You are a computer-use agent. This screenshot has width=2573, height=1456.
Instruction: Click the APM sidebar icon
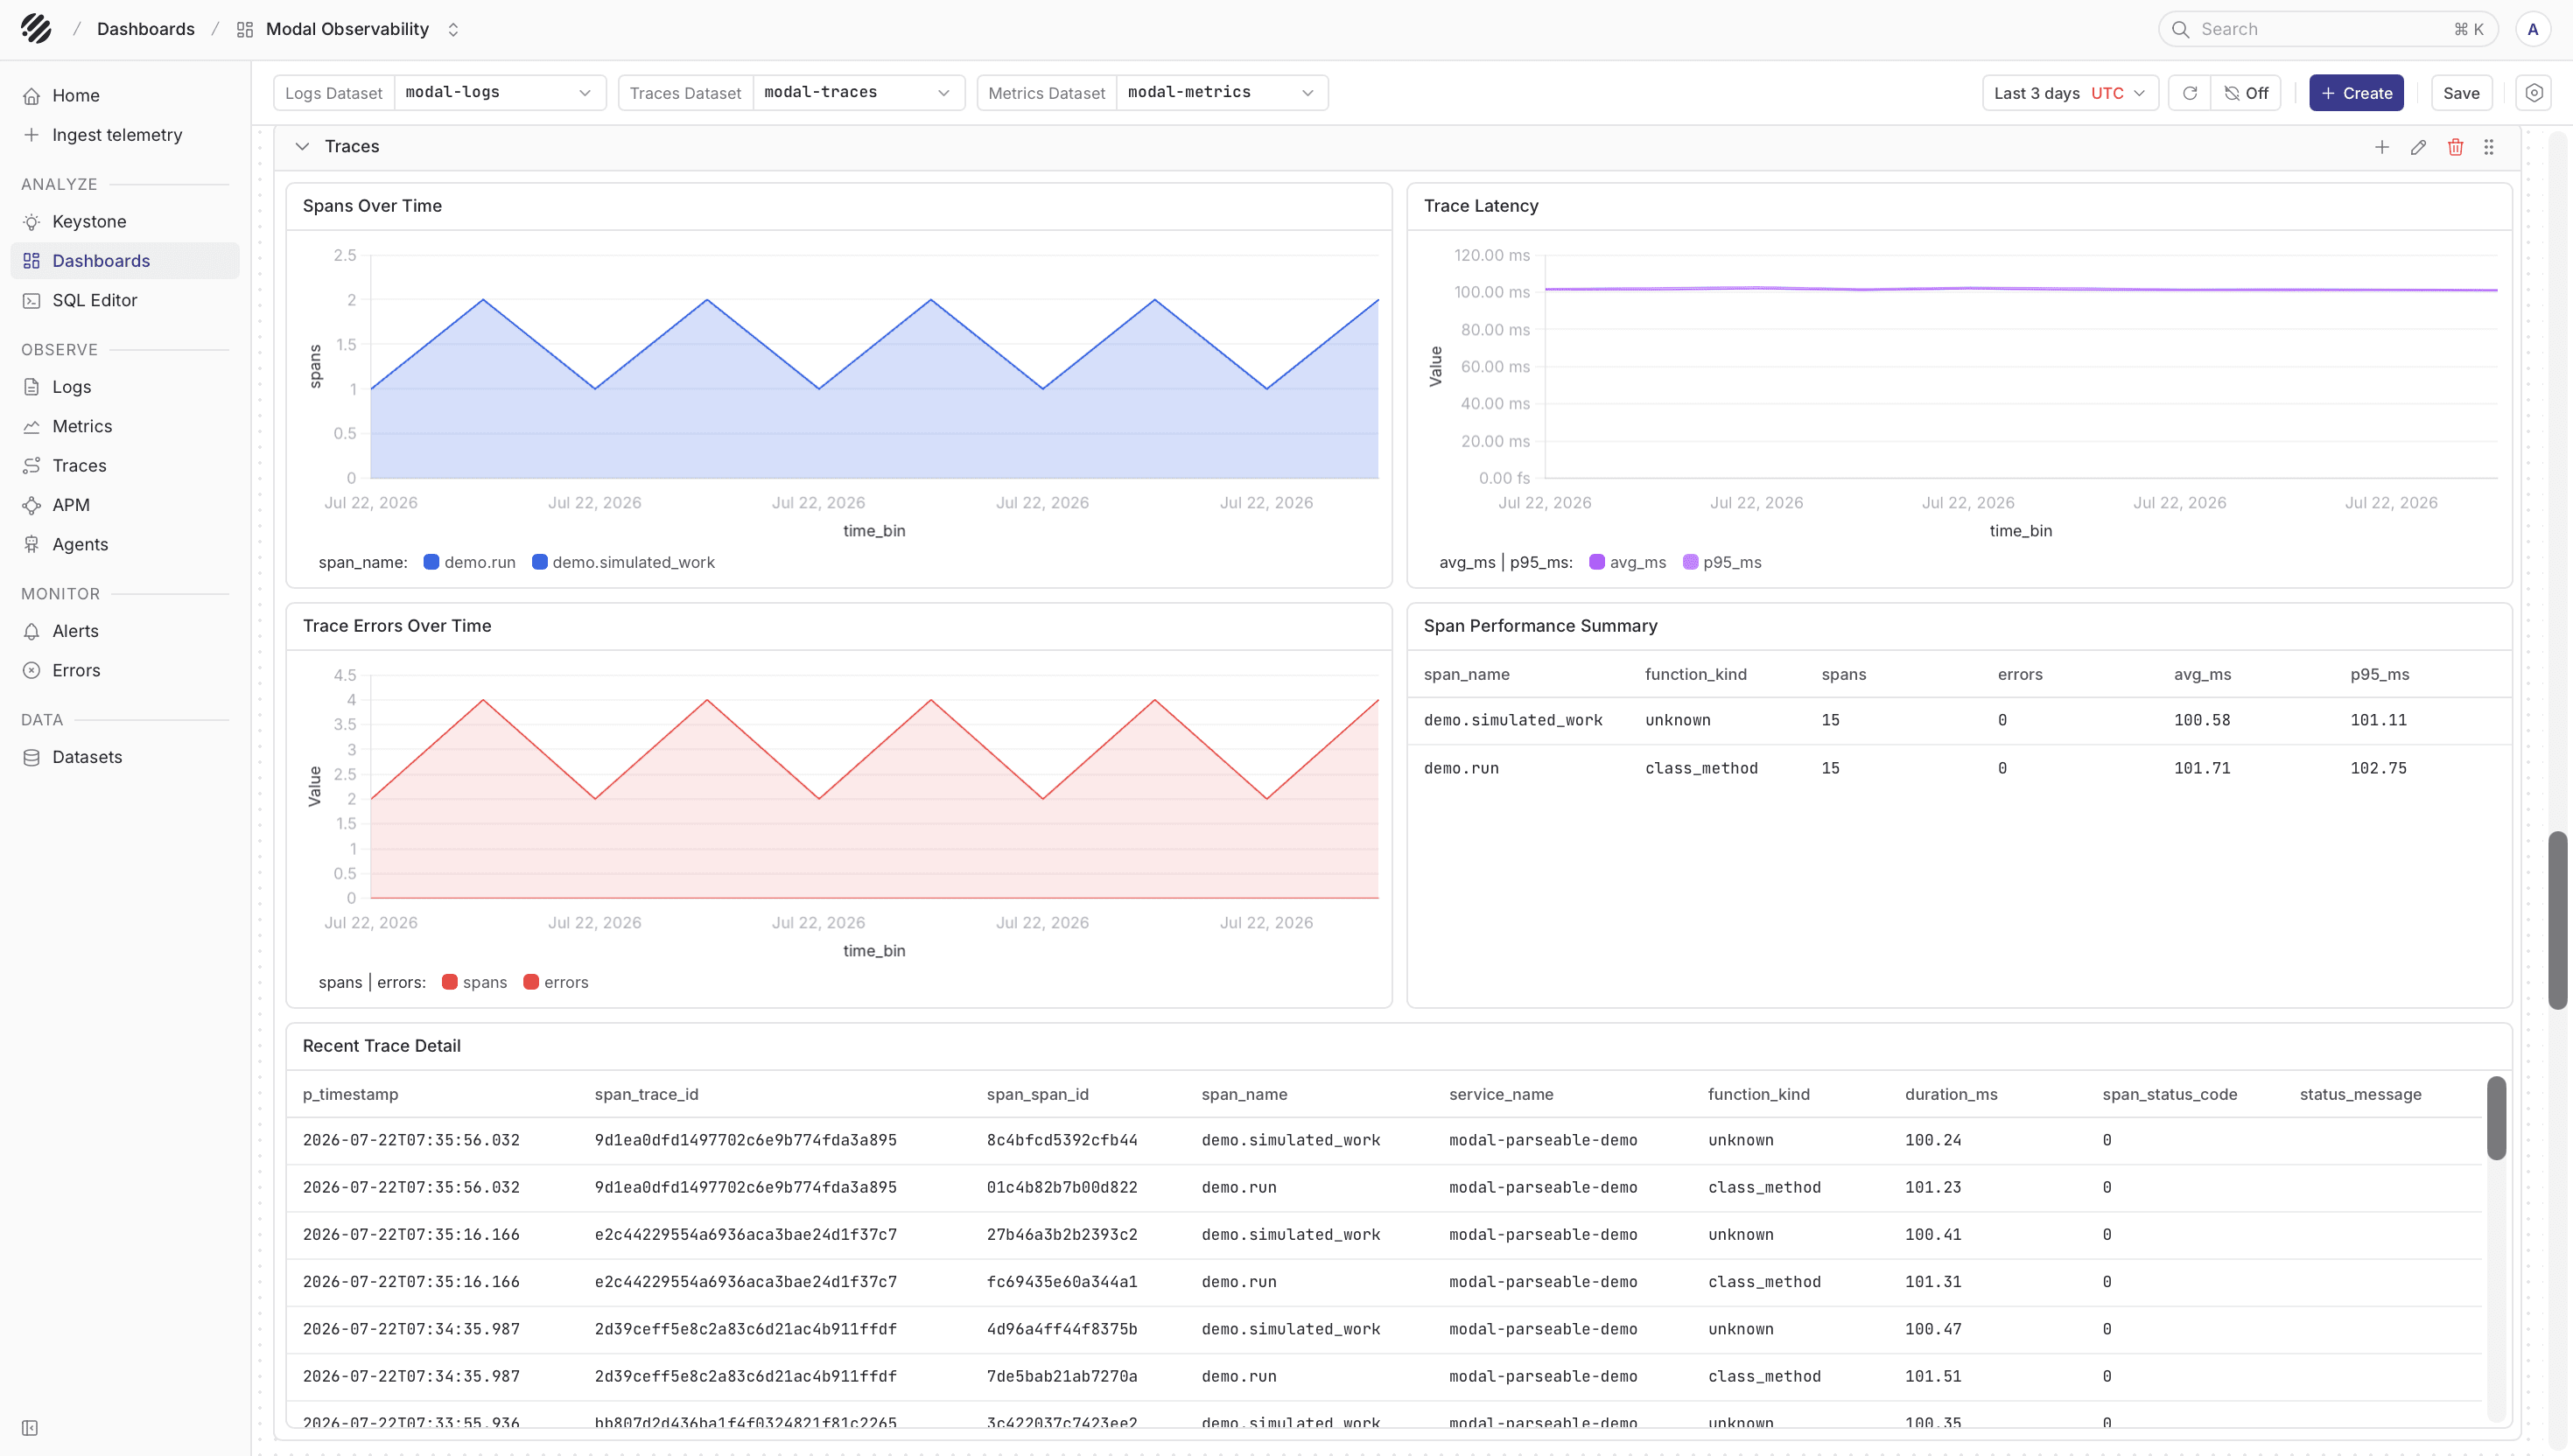click(x=32, y=505)
